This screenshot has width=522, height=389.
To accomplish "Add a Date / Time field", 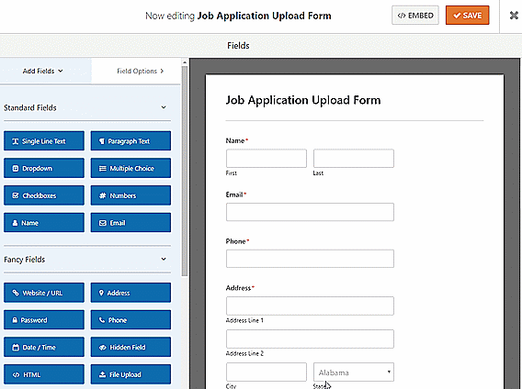I will point(44,347).
